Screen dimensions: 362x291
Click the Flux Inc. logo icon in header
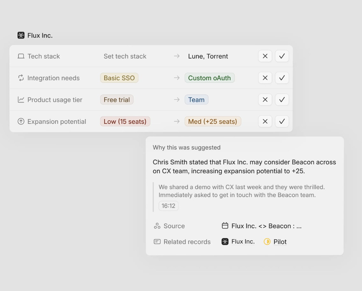[x=21, y=35]
